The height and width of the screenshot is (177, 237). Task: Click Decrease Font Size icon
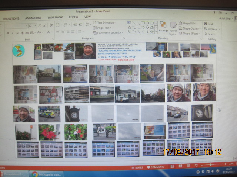[x=44, y=25]
